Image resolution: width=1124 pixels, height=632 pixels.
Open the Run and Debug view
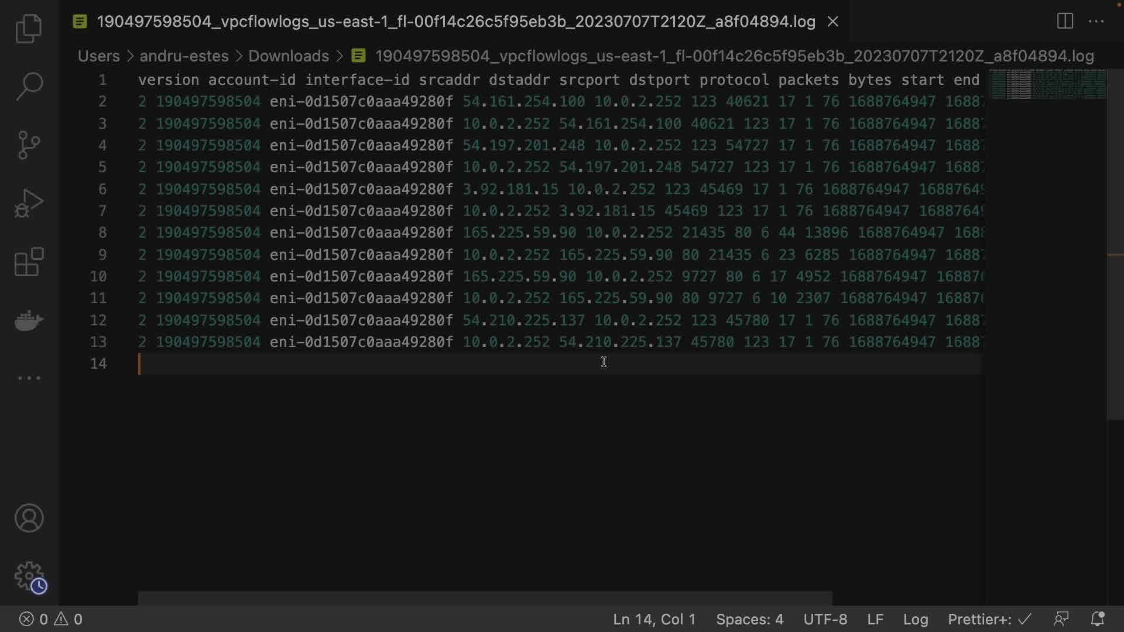(x=29, y=203)
